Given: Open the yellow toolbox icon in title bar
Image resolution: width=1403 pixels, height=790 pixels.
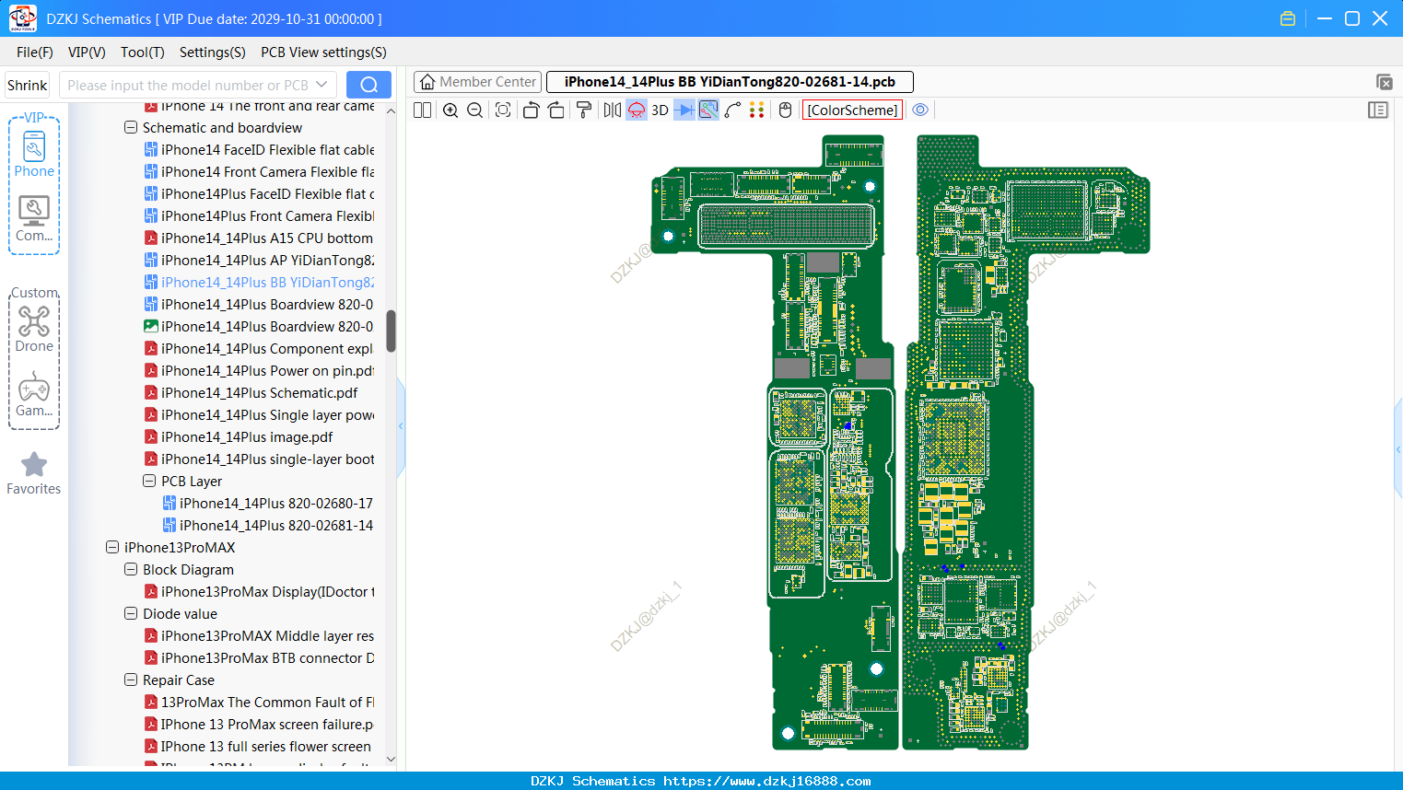Looking at the screenshot, I should pyautogui.click(x=1288, y=18).
